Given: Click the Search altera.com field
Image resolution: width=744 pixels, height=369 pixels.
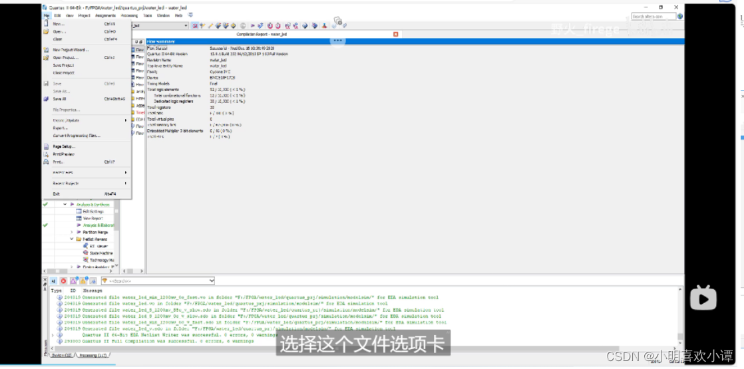Looking at the screenshot, I should [653, 17].
